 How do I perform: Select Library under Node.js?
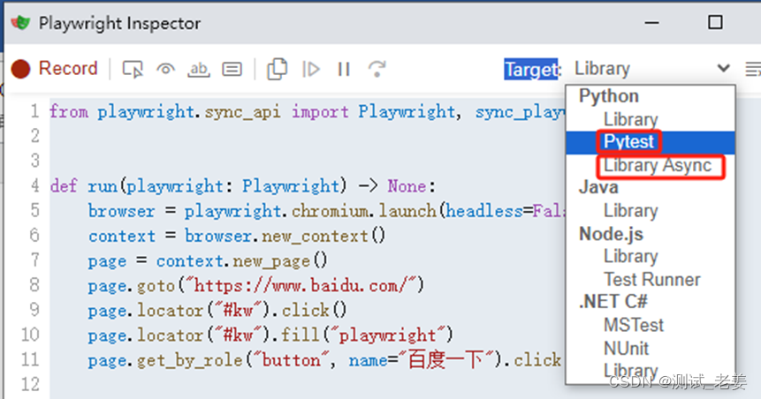pos(630,256)
